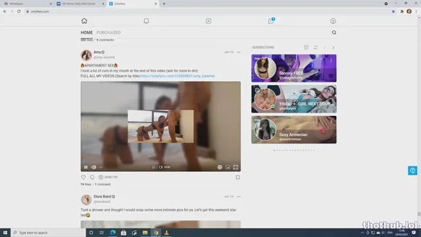421x237 pixels.
Task: Create a new post with plus icon
Action: pyautogui.click(x=209, y=21)
